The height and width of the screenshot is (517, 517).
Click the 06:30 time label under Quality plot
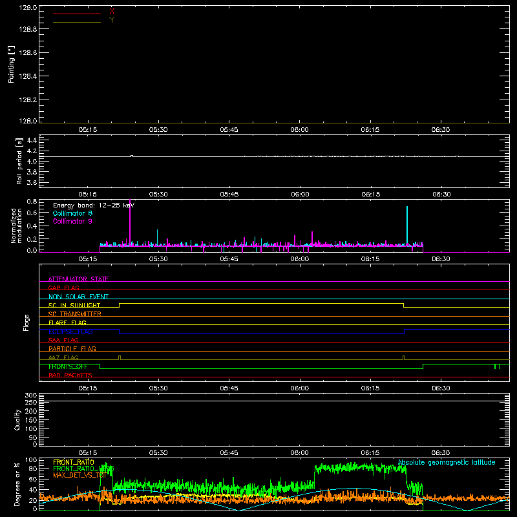[441, 453]
